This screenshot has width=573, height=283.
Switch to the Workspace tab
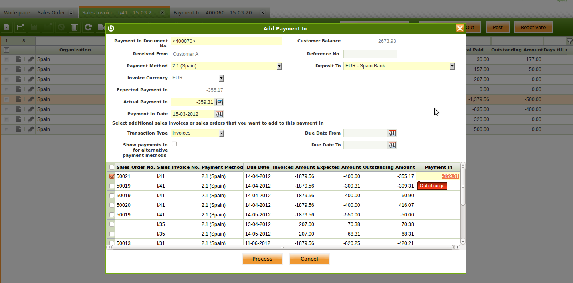coord(17,13)
